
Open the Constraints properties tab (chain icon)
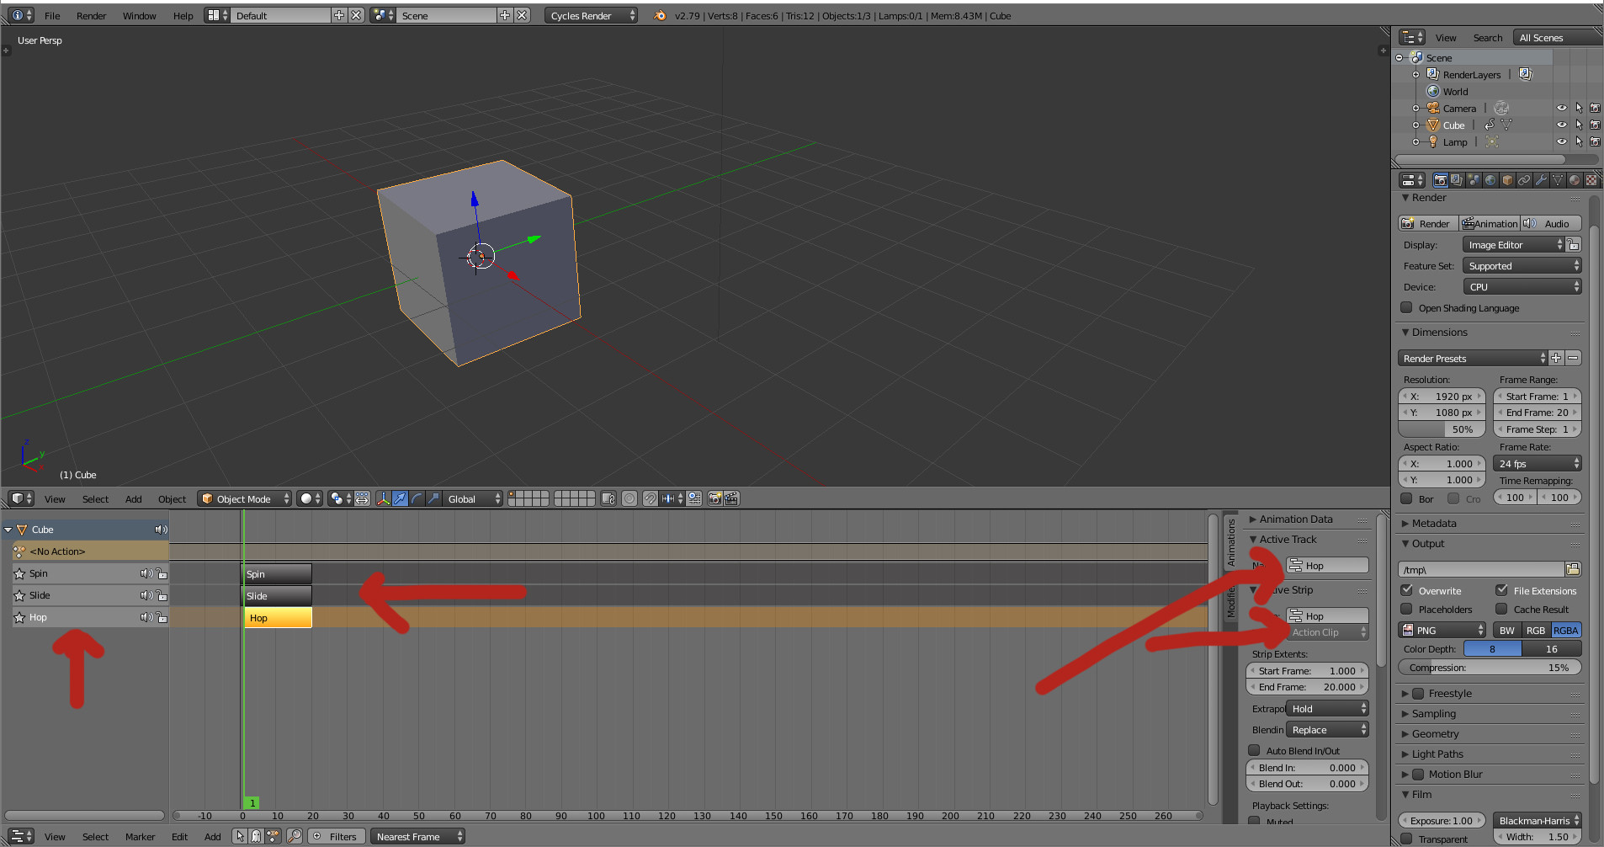tap(1524, 180)
